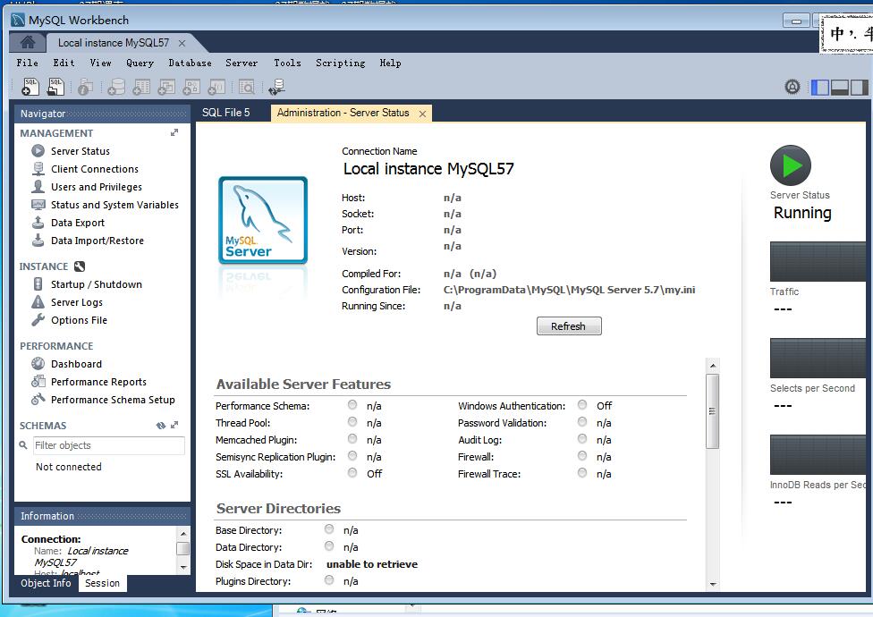Click the green Server Status running icon
This screenshot has width=873, height=617.
[791, 165]
